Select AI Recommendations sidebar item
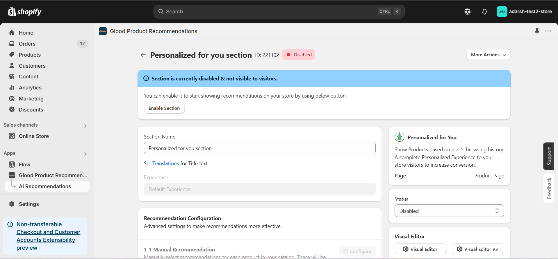 [x=45, y=186]
